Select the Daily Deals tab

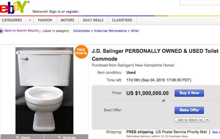click(x=93, y=20)
